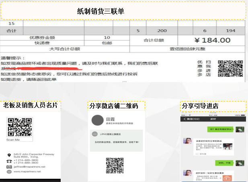Screen dimensions: 248x182
Task: Tap the Wi-Fi signal icon in phone status bar
Action: tap(190, 115)
